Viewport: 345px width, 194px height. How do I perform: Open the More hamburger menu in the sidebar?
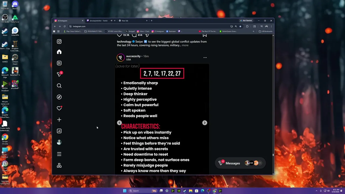click(x=59, y=154)
